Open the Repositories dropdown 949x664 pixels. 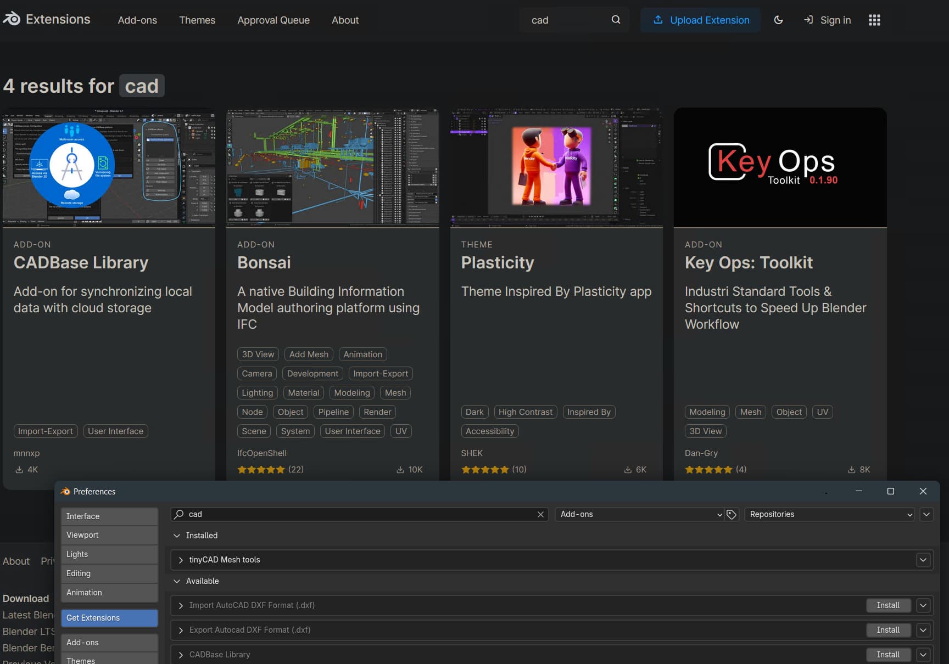(829, 514)
